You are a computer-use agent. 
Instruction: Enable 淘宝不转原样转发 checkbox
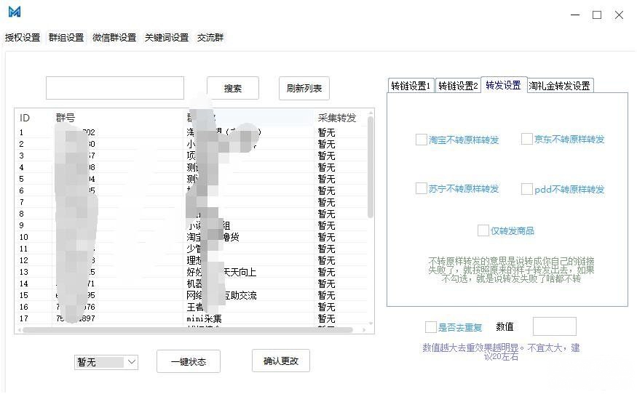422,140
